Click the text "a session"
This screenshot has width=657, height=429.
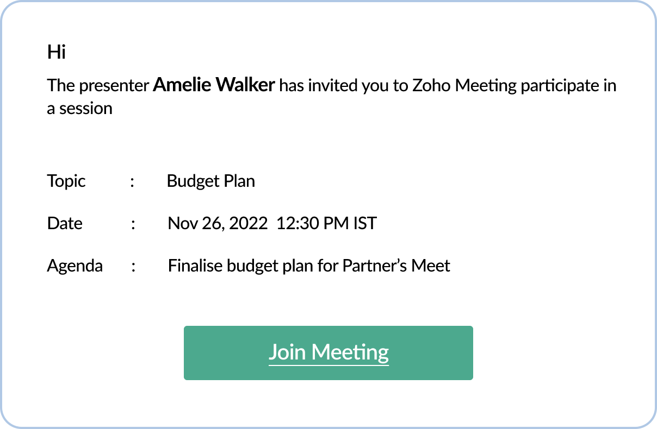coord(79,108)
